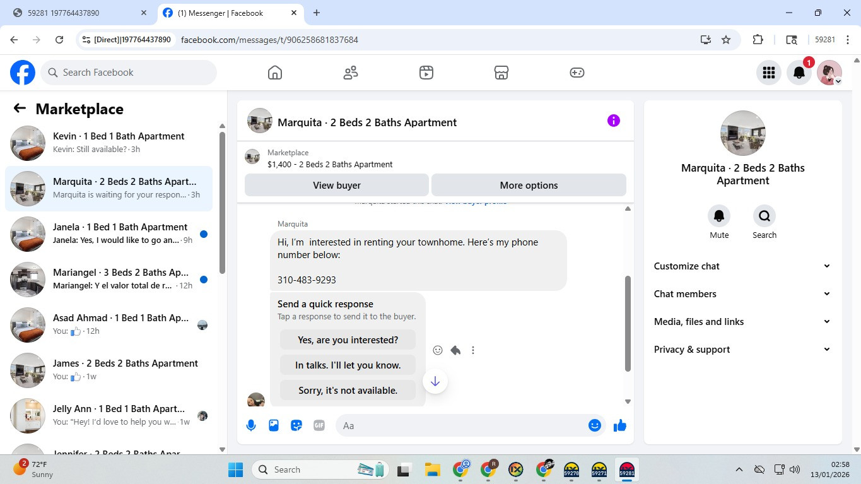Open File Explorer from taskbar
861x484 pixels.
pyautogui.click(x=432, y=470)
